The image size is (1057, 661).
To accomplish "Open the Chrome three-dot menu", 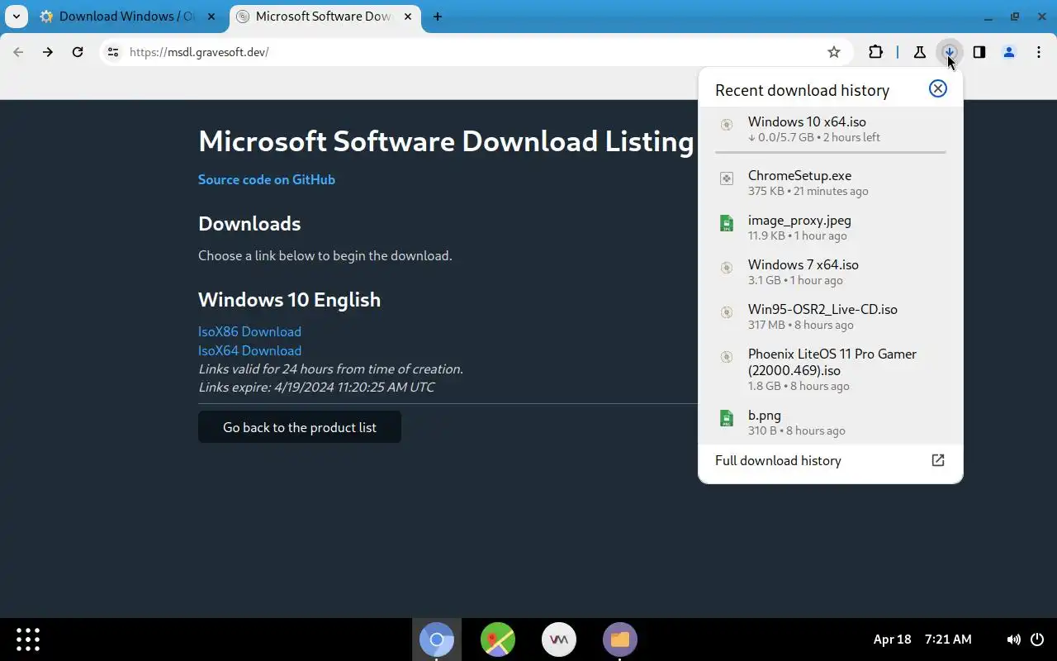I will tap(1039, 52).
